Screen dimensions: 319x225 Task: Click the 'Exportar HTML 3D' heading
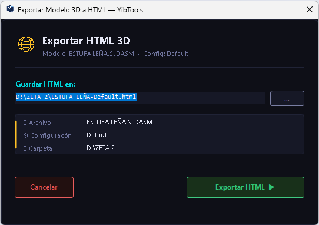click(87, 41)
